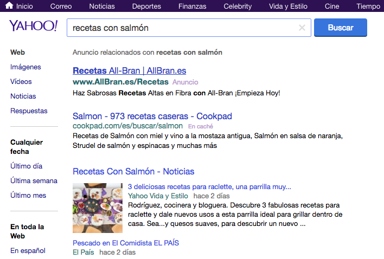Open Noticias in top navigation bar
This screenshot has height=259, width=384.
click(x=102, y=6)
